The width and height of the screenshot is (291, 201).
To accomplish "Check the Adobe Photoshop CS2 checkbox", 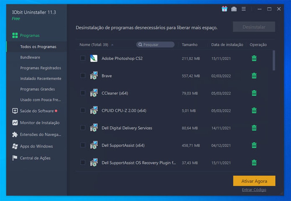I will (x=83, y=58).
